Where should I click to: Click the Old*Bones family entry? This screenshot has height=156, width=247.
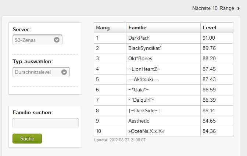(140, 58)
